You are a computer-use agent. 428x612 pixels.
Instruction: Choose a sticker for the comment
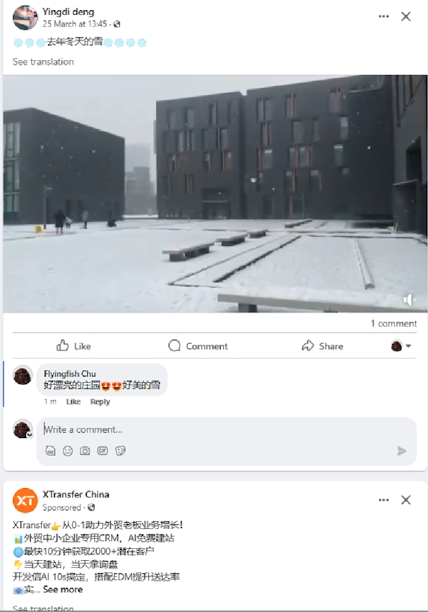coord(121,451)
